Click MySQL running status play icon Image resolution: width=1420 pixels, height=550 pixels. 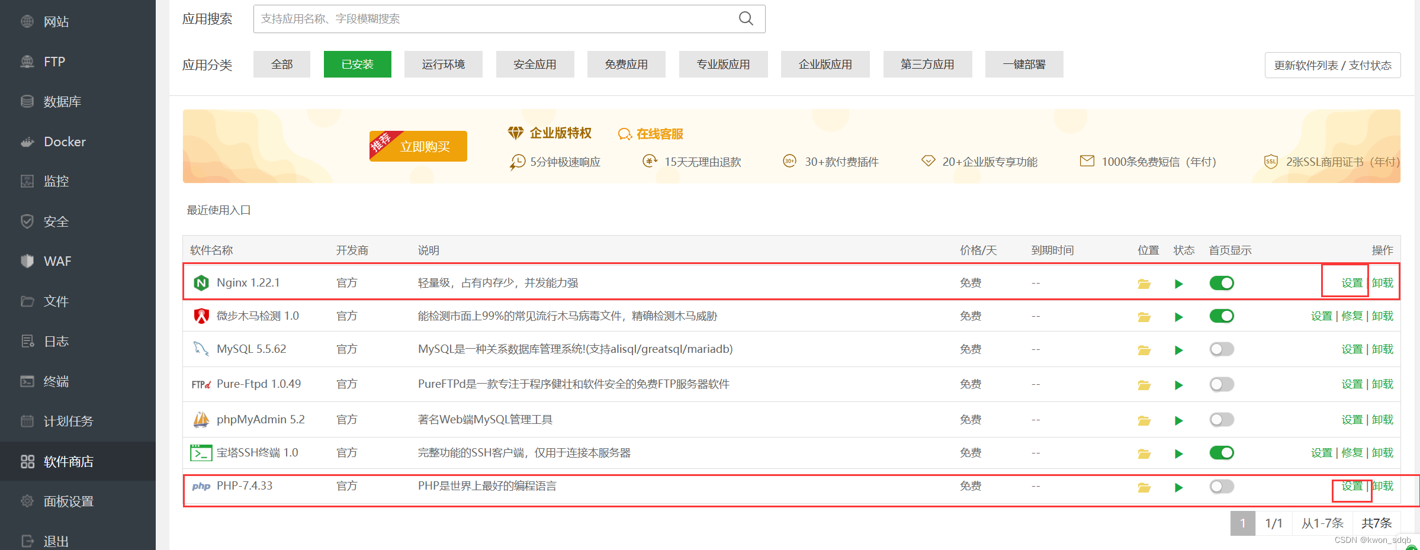click(x=1178, y=350)
